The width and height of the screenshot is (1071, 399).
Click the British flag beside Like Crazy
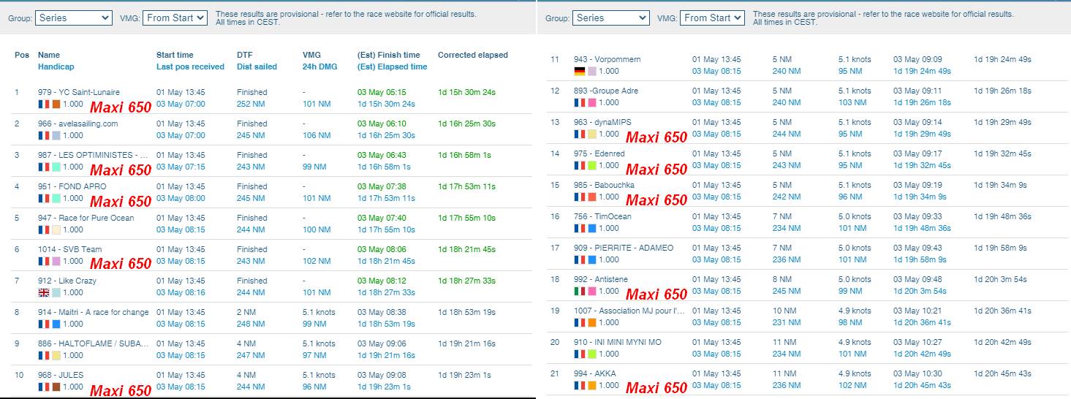pyautogui.click(x=43, y=292)
